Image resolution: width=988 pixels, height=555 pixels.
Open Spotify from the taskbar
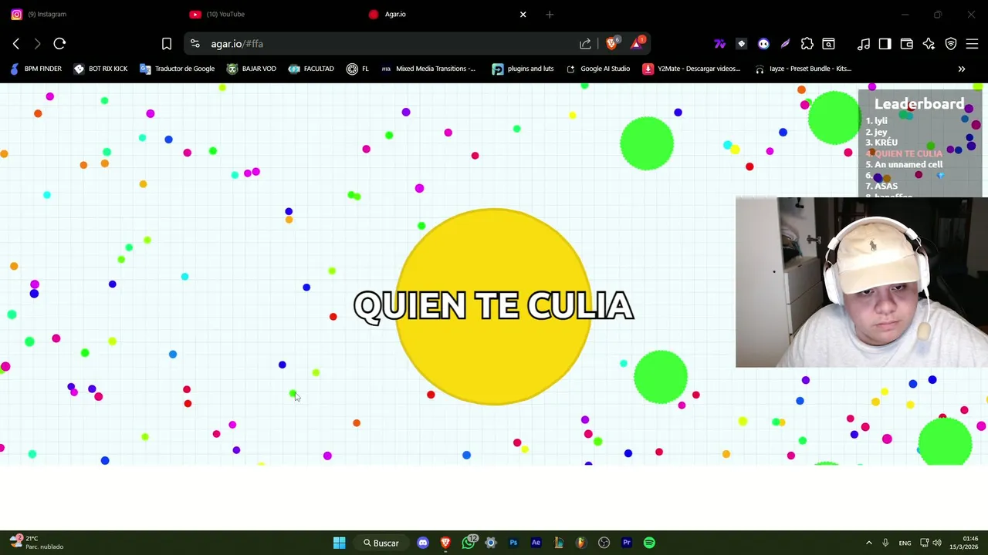(x=649, y=543)
